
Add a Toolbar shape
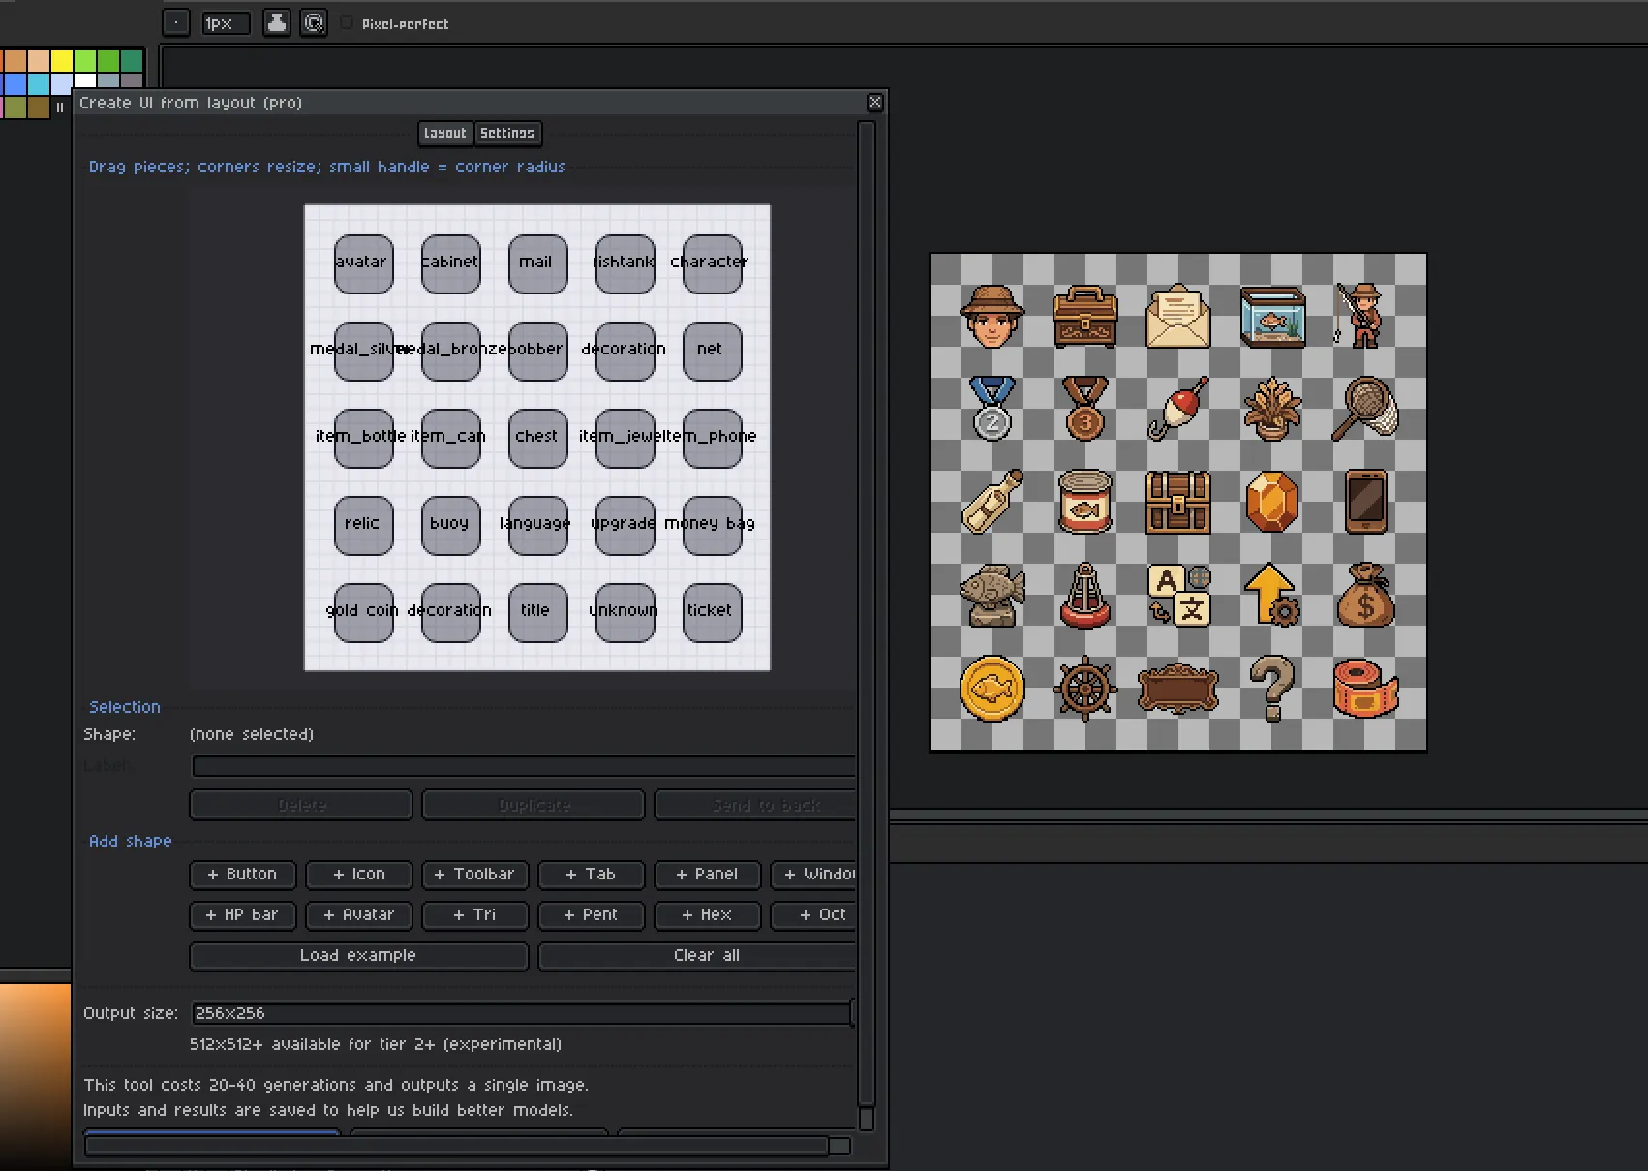coord(474,875)
